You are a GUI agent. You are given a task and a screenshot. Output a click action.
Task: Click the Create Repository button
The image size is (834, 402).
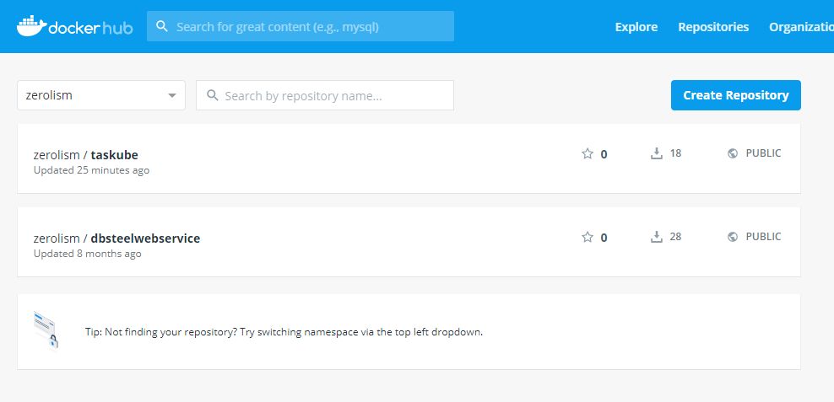[x=735, y=95]
